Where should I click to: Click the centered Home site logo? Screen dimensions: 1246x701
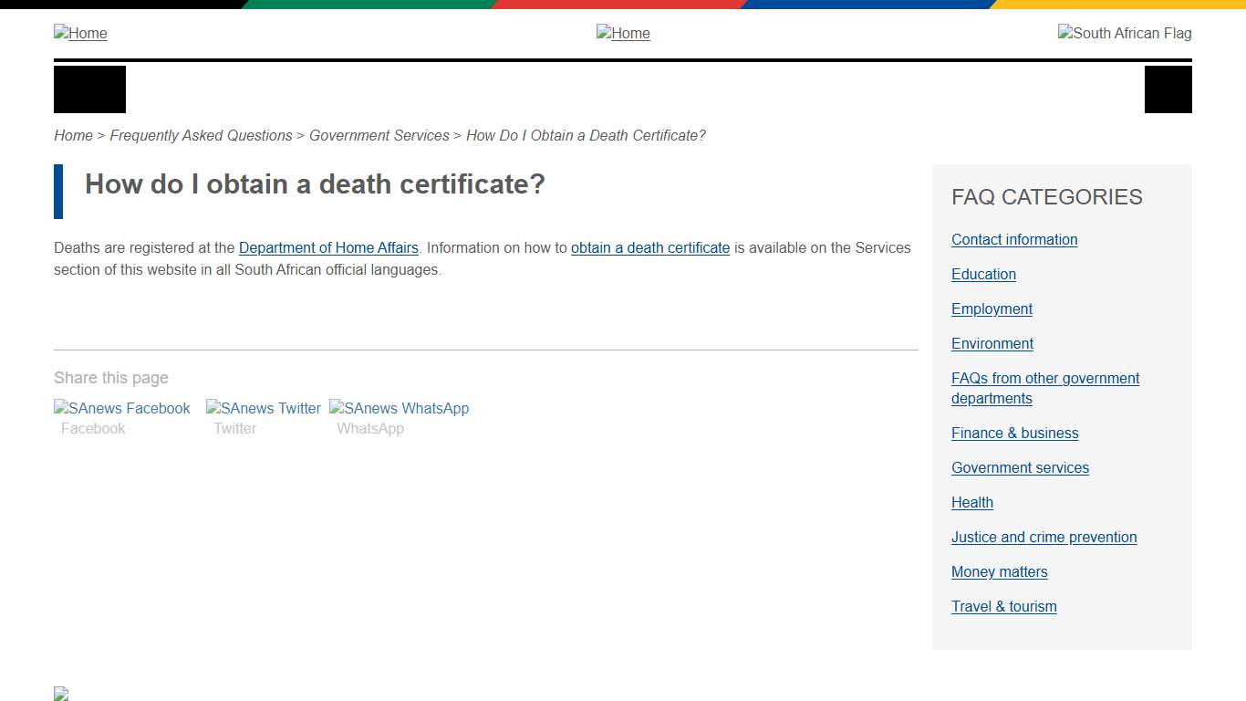pos(623,33)
